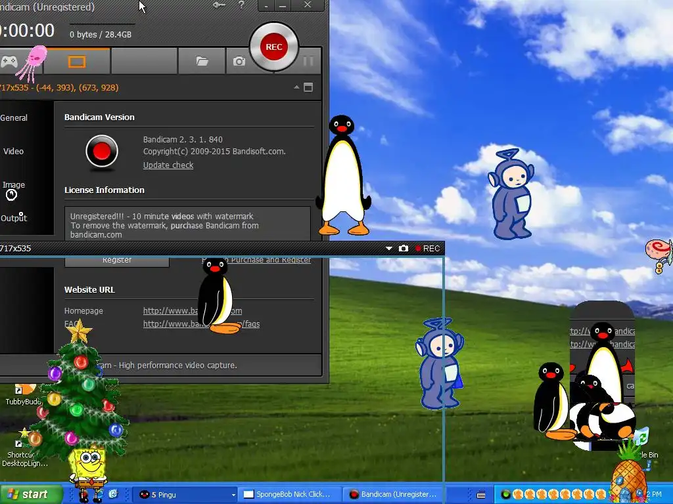Open Bandicam help question mark icon
The height and width of the screenshot is (504, 673).
(x=241, y=5)
